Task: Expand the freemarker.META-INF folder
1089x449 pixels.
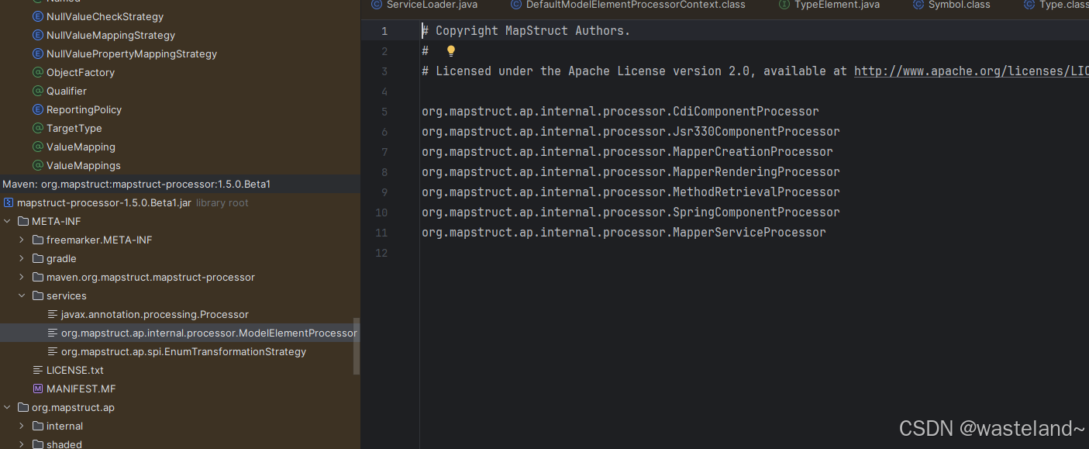Action: tap(22, 240)
